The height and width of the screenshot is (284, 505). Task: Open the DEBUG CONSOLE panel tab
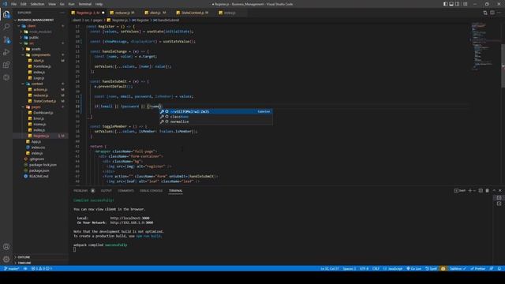(x=151, y=191)
